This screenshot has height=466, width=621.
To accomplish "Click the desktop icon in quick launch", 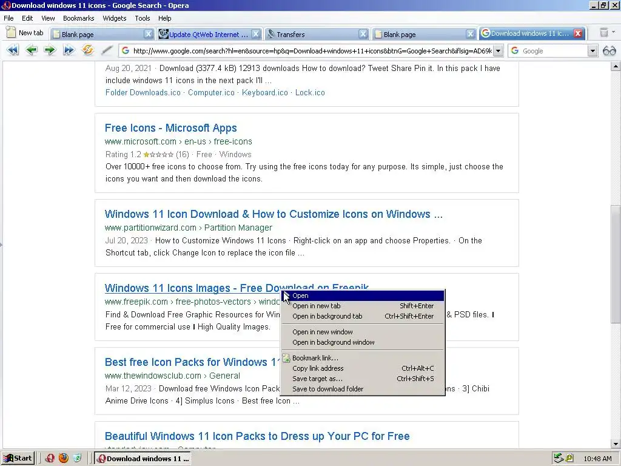I will coord(77,459).
